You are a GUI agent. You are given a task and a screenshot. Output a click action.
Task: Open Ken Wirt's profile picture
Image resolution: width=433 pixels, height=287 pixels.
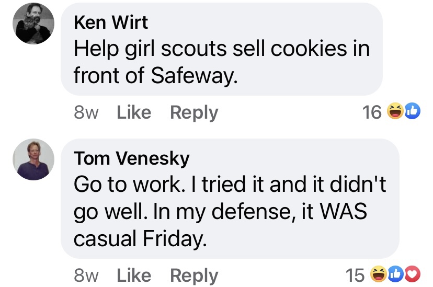[x=33, y=24]
